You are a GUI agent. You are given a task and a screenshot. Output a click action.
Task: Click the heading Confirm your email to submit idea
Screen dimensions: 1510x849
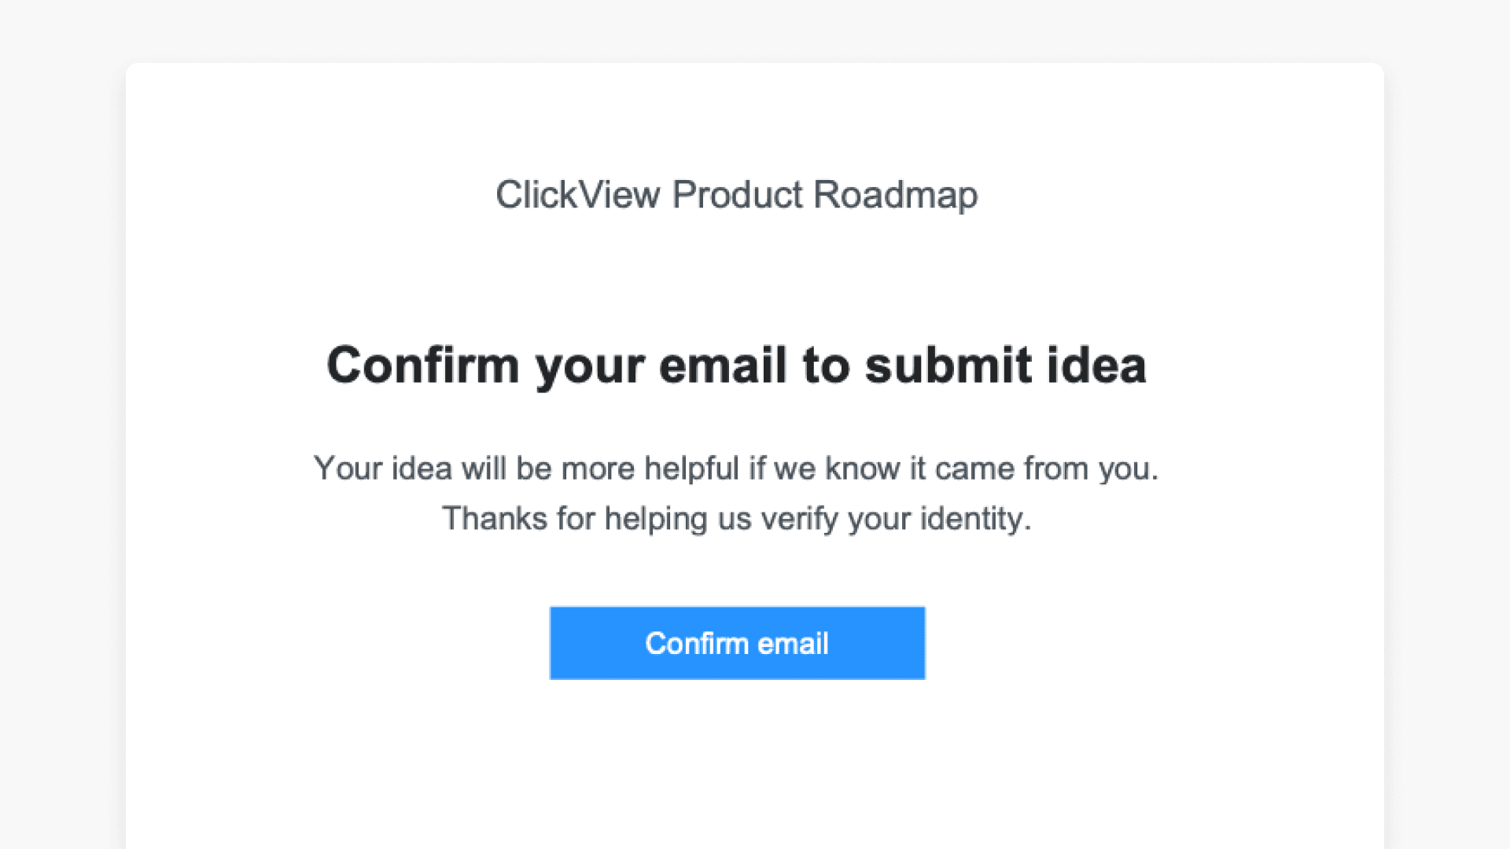click(x=737, y=364)
